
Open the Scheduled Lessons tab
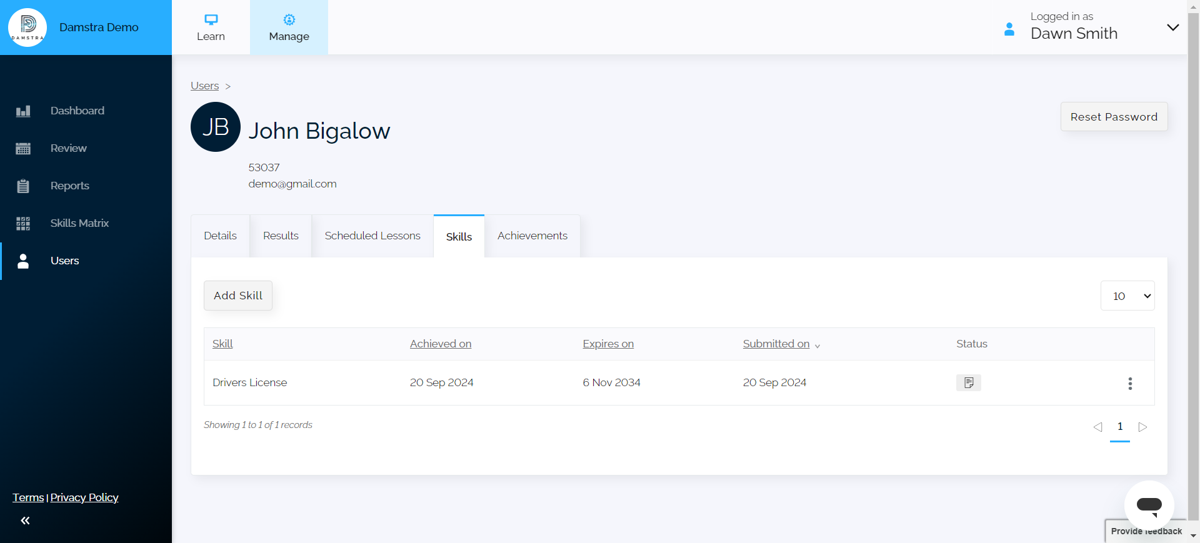click(372, 236)
